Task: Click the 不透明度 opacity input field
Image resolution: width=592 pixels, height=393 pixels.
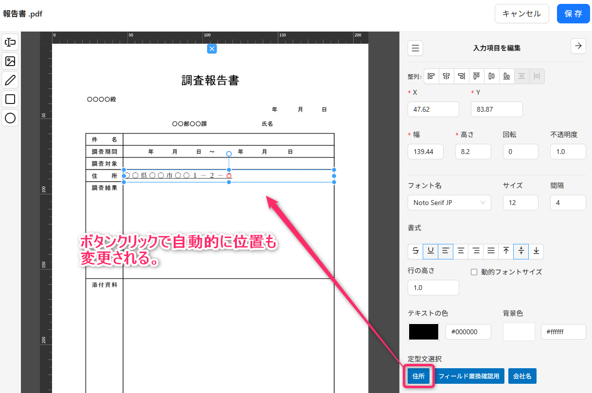Action: pos(568,152)
